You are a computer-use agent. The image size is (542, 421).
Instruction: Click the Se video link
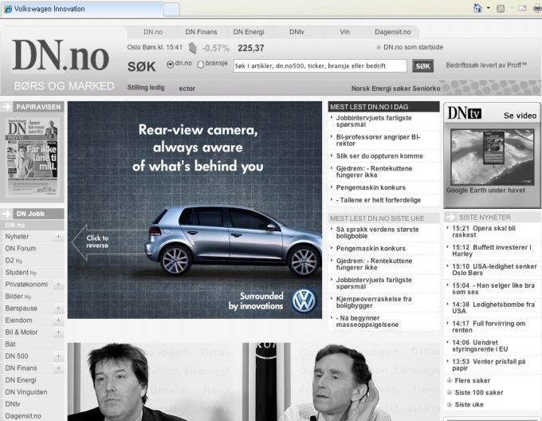pyautogui.click(x=520, y=116)
